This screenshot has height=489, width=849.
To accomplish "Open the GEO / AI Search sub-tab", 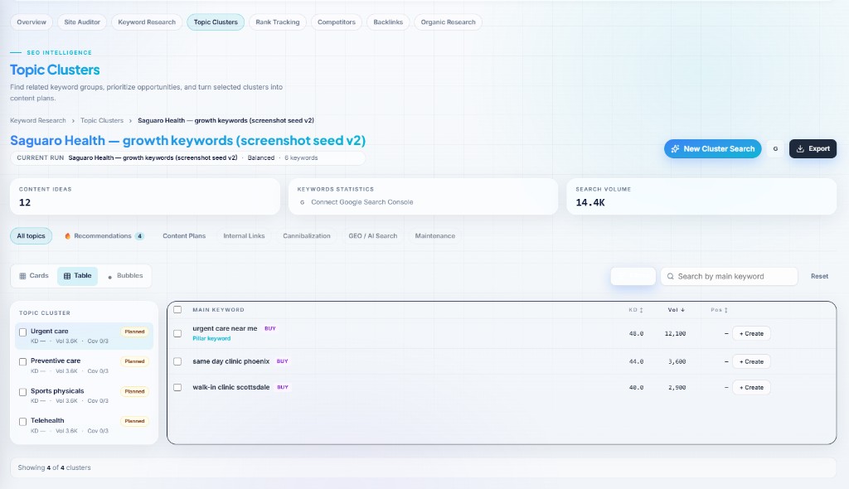I will coord(372,236).
